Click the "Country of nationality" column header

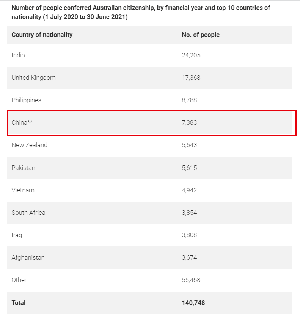[x=42, y=35]
